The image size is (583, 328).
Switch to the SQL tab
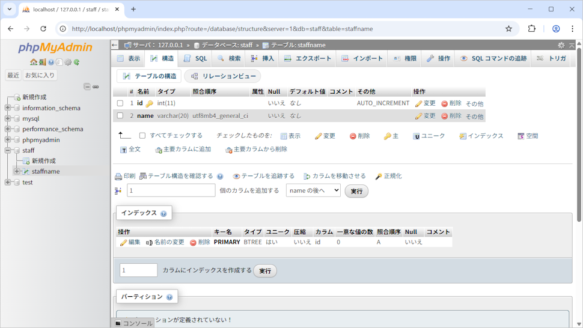(x=195, y=58)
